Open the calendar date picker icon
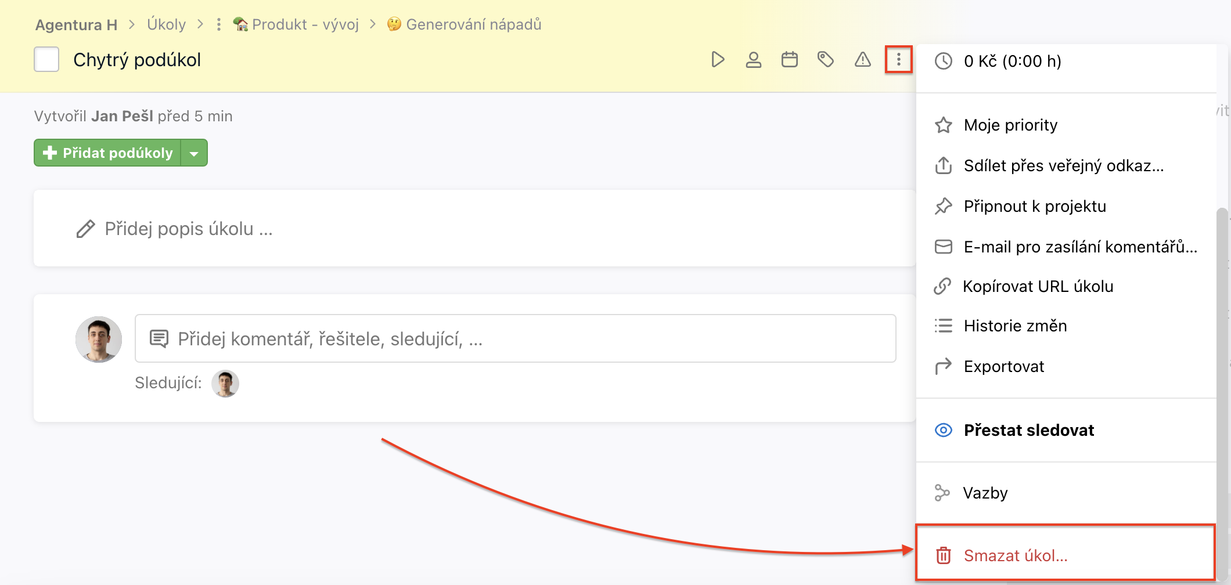The height and width of the screenshot is (585, 1231). click(x=790, y=60)
